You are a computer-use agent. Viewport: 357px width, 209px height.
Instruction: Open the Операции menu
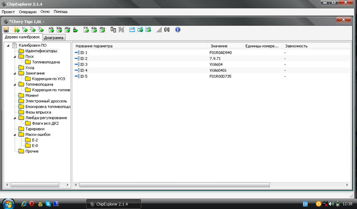coord(28,11)
